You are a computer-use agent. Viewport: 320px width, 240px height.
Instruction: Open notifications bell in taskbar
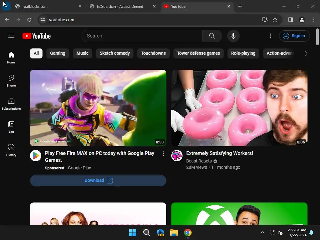pos(312,232)
